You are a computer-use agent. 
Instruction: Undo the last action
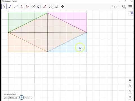coord(113,7)
